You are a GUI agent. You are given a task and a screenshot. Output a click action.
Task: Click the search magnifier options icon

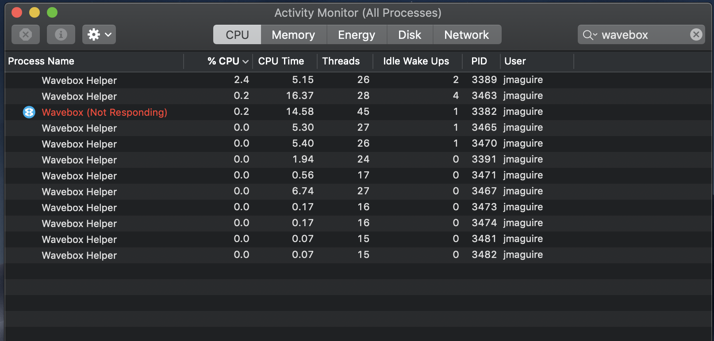pyautogui.click(x=590, y=35)
